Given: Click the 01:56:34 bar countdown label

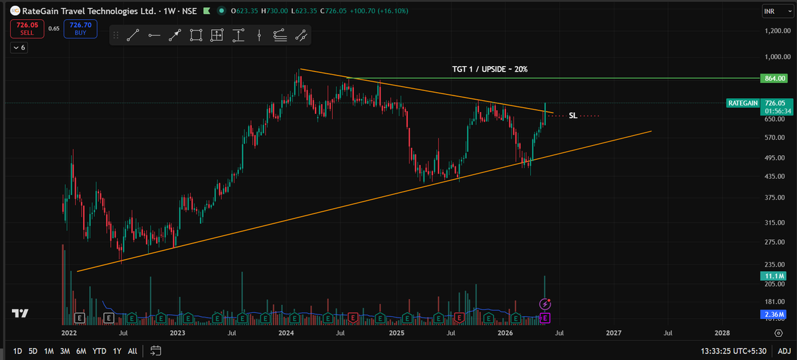Looking at the screenshot, I should [x=777, y=111].
